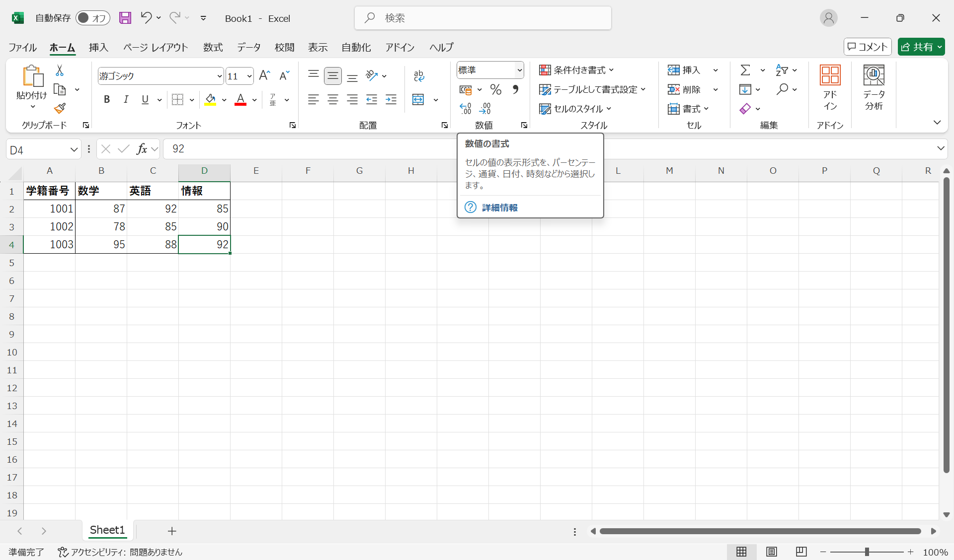This screenshot has width=954, height=560.
Task: Click the Format Painter brush icon
Action: coord(60,108)
